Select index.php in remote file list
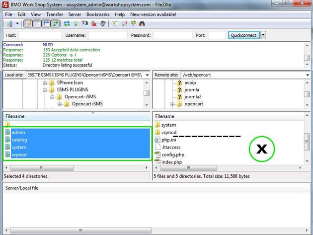The width and height of the screenshot is (313, 235). (x=172, y=162)
